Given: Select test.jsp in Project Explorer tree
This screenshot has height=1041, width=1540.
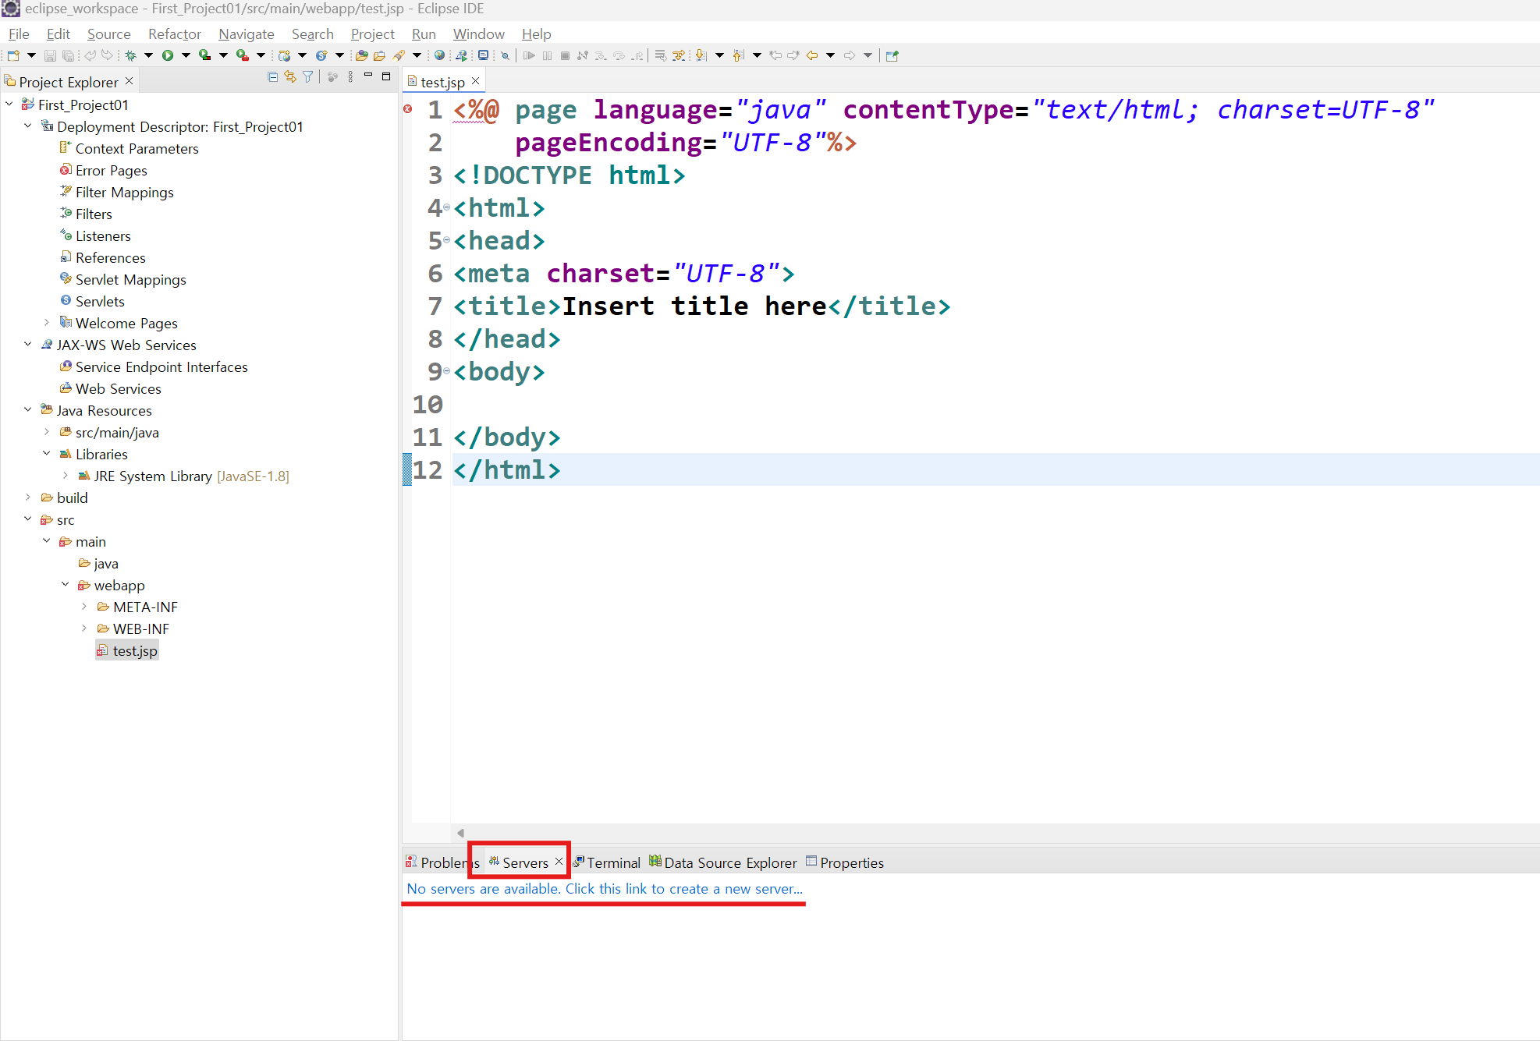Looking at the screenshot, I should (x=134, y=651).
